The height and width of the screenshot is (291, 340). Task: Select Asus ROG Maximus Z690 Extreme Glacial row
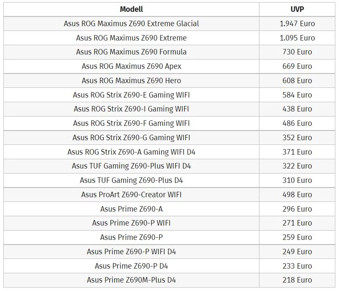tap(131, 24)
